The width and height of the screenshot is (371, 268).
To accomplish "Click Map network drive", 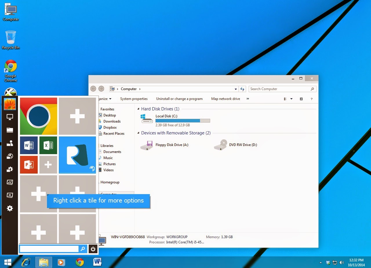I will click(226, 99).
